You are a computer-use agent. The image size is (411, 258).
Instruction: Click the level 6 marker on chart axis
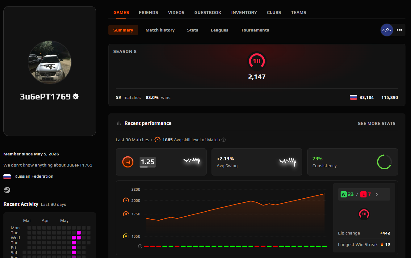point(126,236)
